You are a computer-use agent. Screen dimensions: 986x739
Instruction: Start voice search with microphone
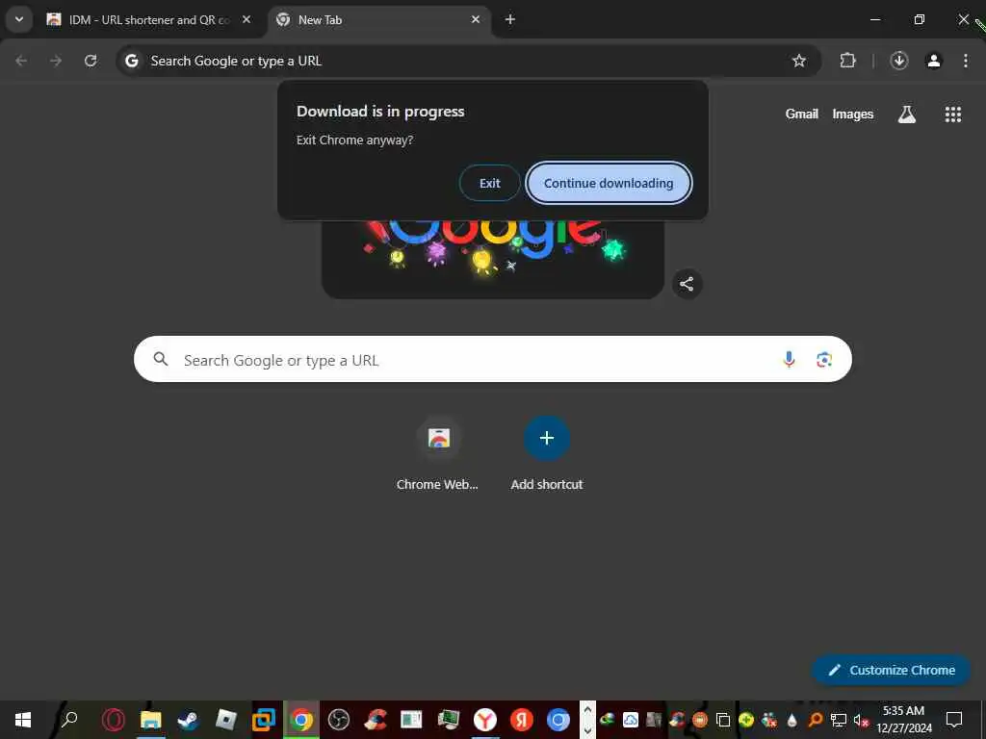click(789, 359)
